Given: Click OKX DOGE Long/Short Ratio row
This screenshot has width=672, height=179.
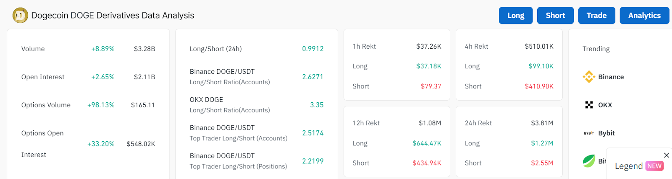Looking at the screenshot, I should point(257,105).
